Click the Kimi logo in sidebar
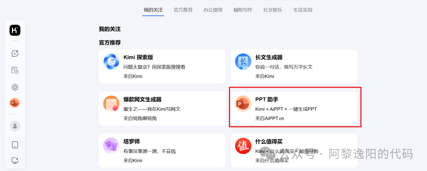427x171 pixels. [15, 30]
